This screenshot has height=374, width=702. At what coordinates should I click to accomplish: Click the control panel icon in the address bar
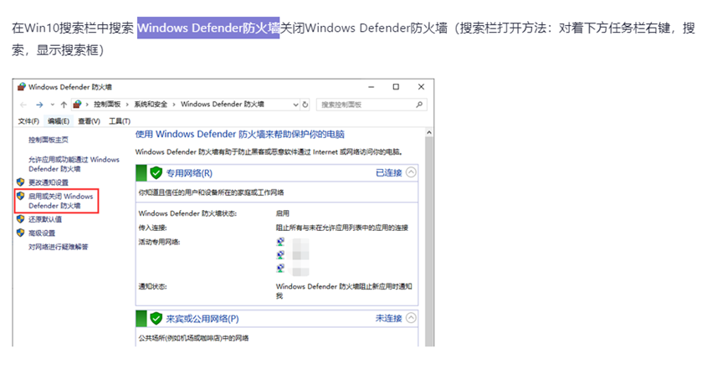(77, 105)
